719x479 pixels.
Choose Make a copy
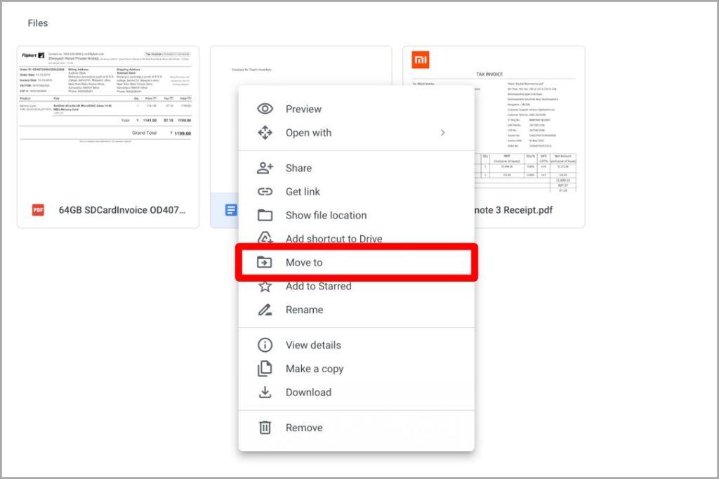[356, 369]
